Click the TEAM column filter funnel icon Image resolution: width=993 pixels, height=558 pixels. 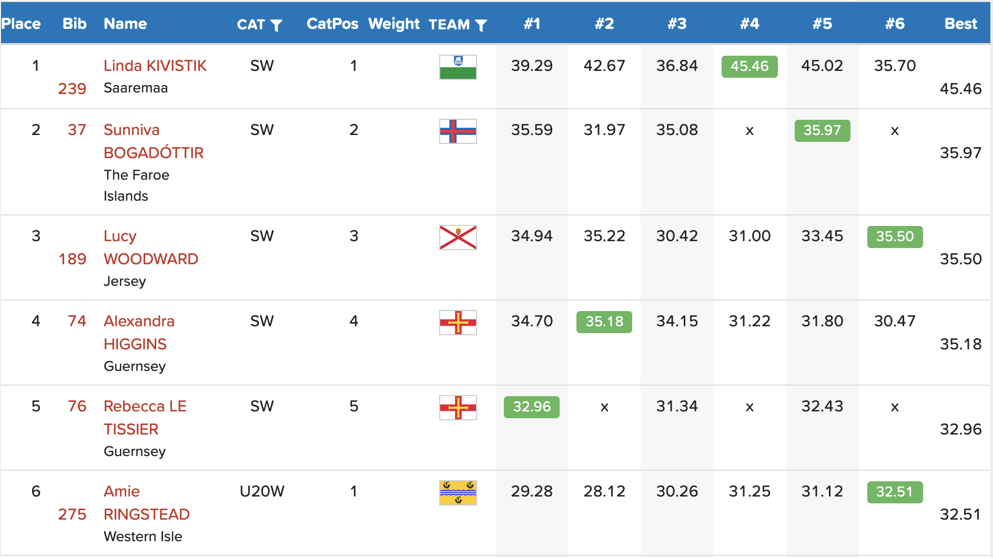tap(481, 25)
